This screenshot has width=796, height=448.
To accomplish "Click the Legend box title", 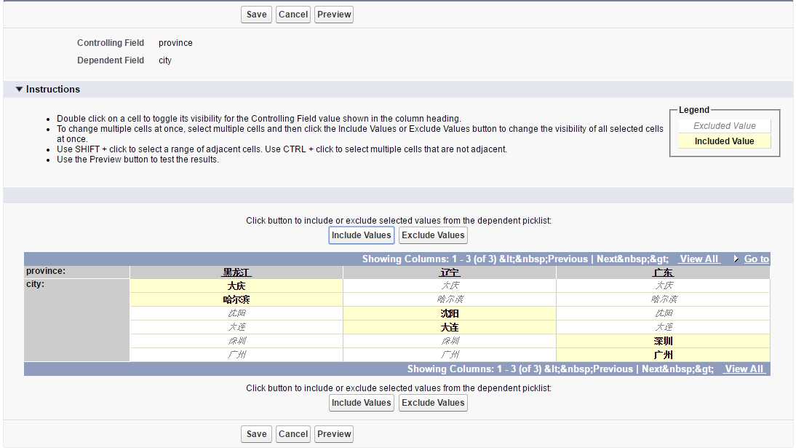I will 694,110.
